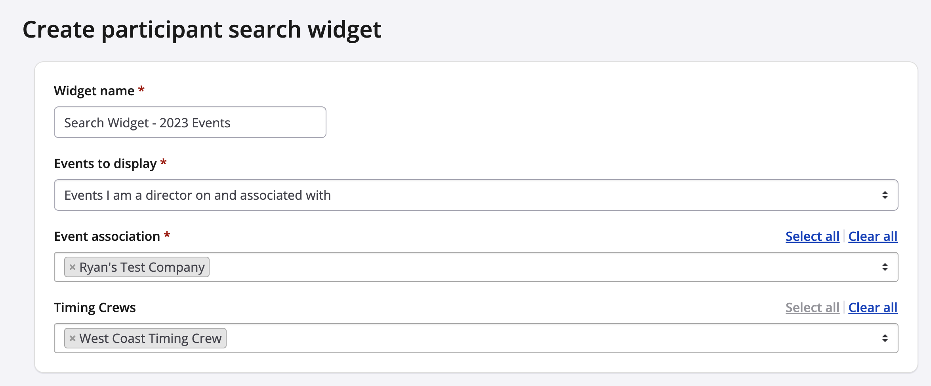Click the Events to display label

[105, 164]
